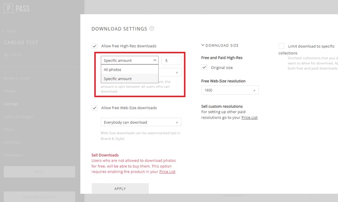
Task: Click the Apply button
Action: [x=120, y=189]
